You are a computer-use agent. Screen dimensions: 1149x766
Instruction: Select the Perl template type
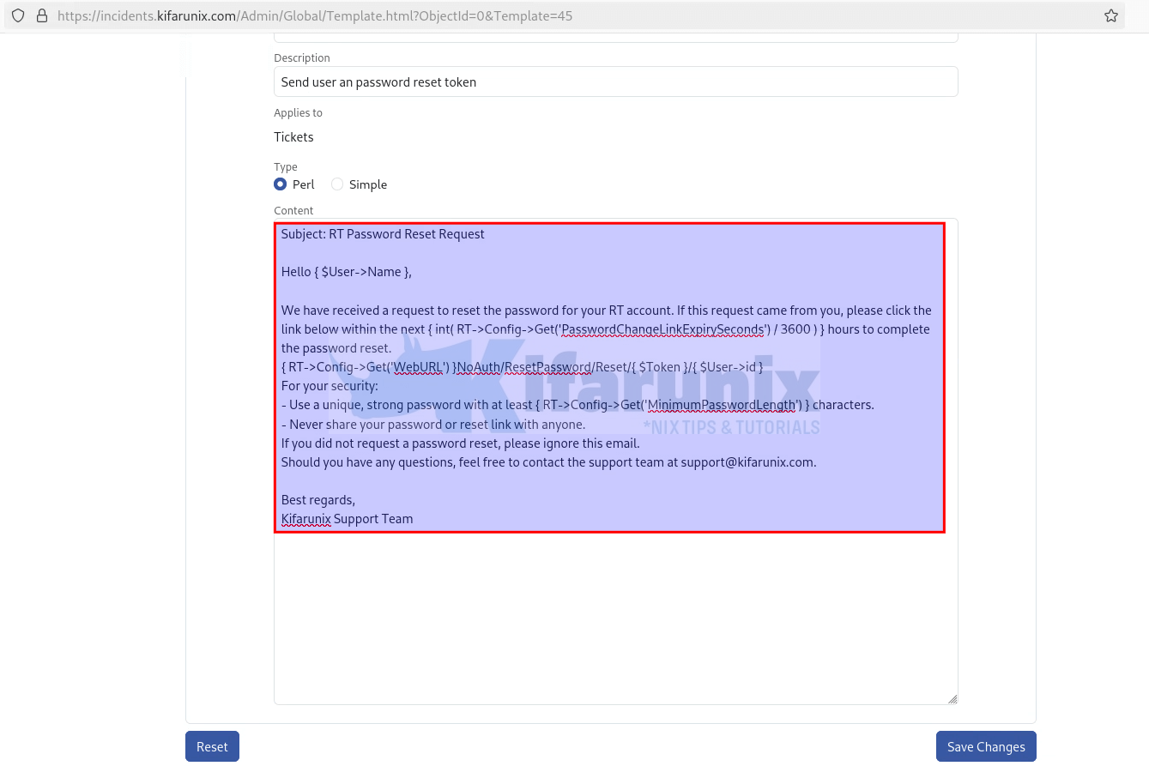281,184
